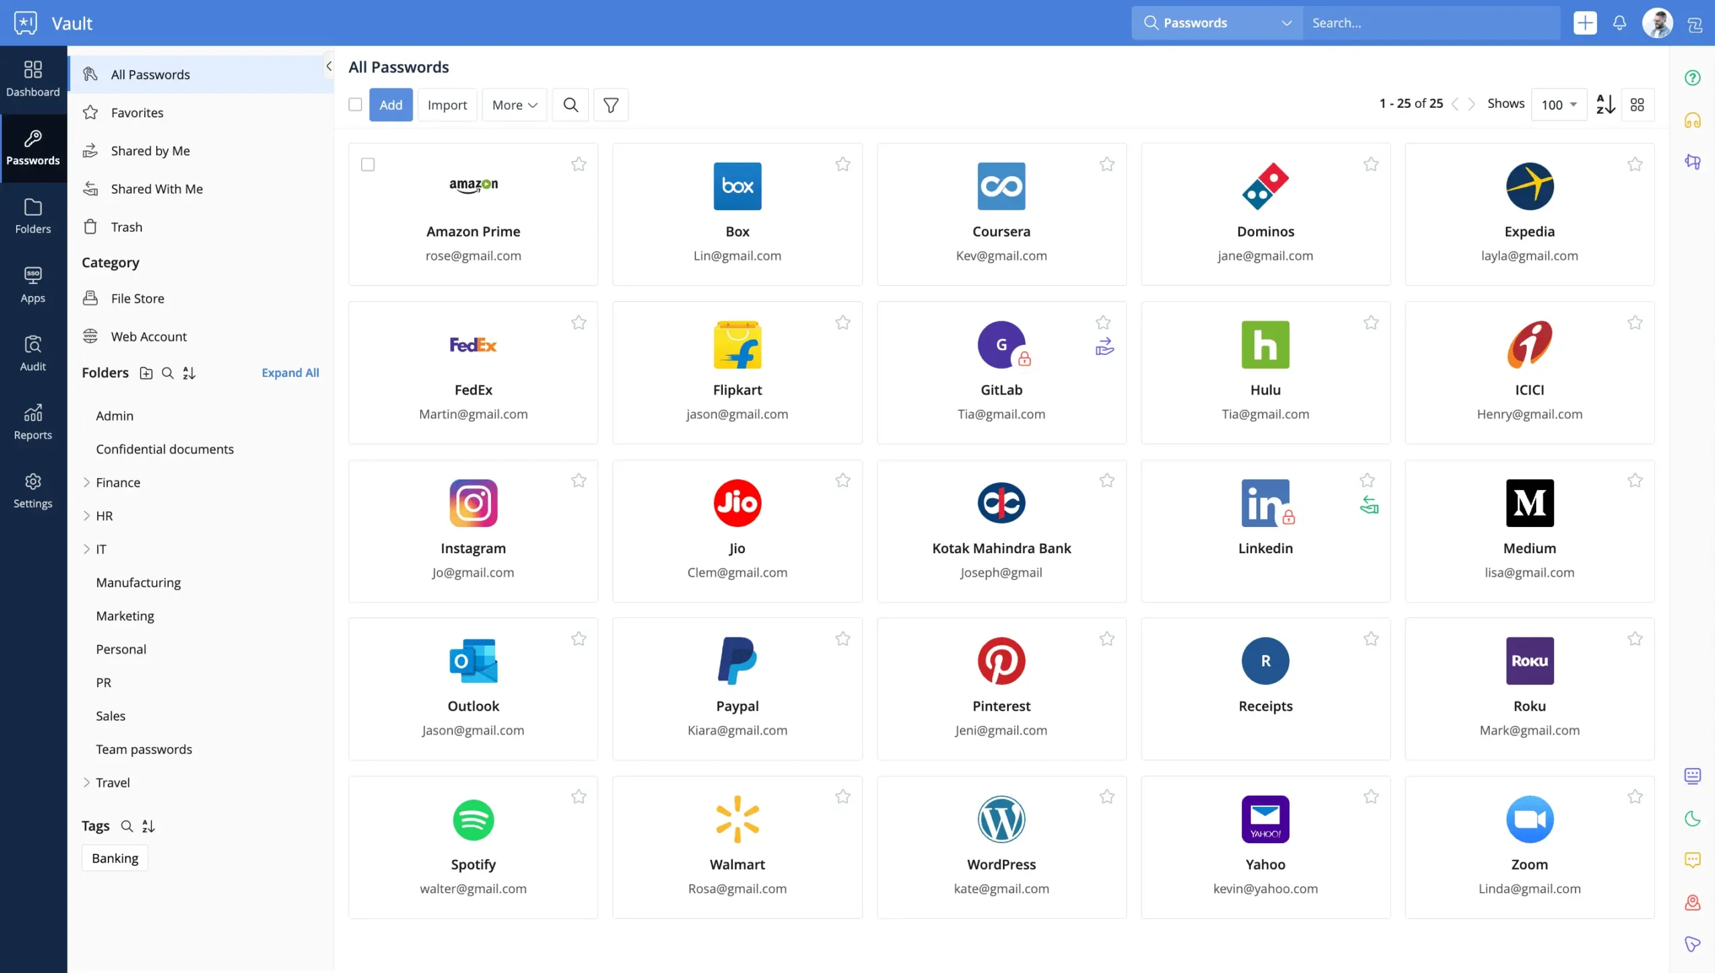The width and height of the screenshot is (1715, 973).
Task: Open the More dropdown
Action: pos(513,104)
